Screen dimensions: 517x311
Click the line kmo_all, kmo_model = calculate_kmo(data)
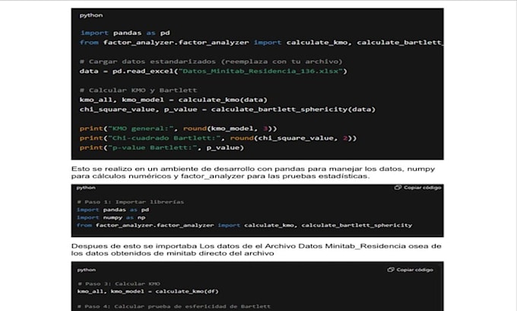(x=173, y=100)
